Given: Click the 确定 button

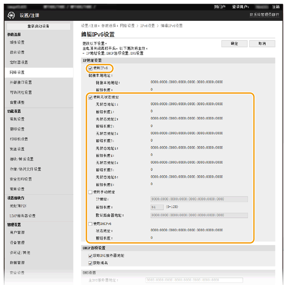Looking at the screenshot, I should click(234, 43).
